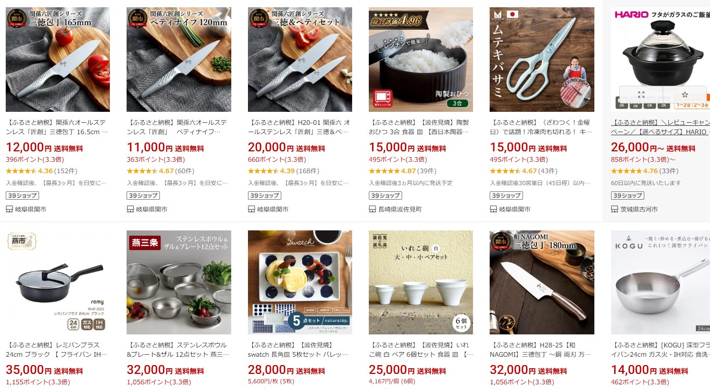Click the shop icon beside 岐阜県関市 under 三徳包丁 16.5cm
The height and width of the screenshot is (389, 710).
pyautogui.click(x=9, y=209)
